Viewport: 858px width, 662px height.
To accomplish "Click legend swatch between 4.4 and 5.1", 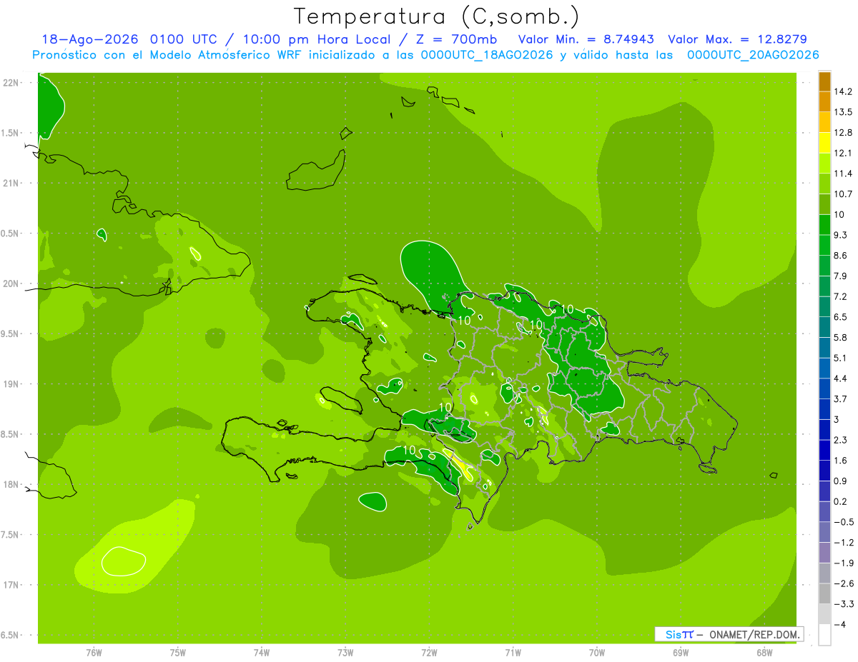I will coord(824,368).
